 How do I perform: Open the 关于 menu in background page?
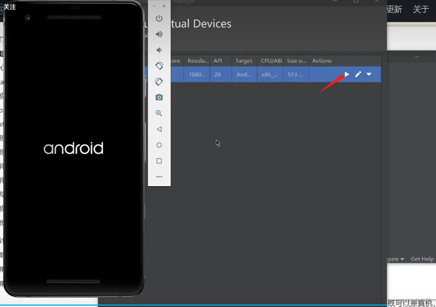click(x=421, y=10)
